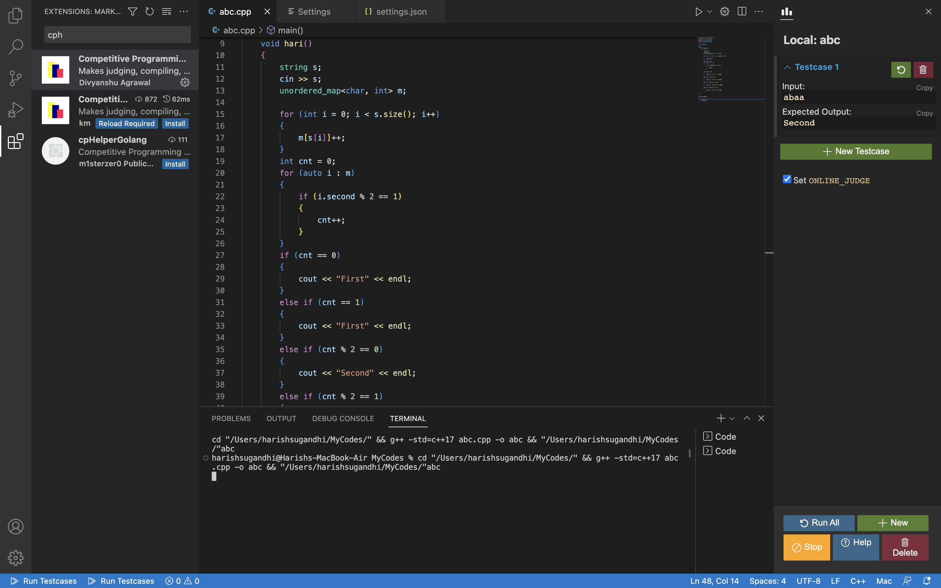The width and height of the screenshot is (941, 588).
Task: Open the Extensions view icon
Action: point(16,141)
